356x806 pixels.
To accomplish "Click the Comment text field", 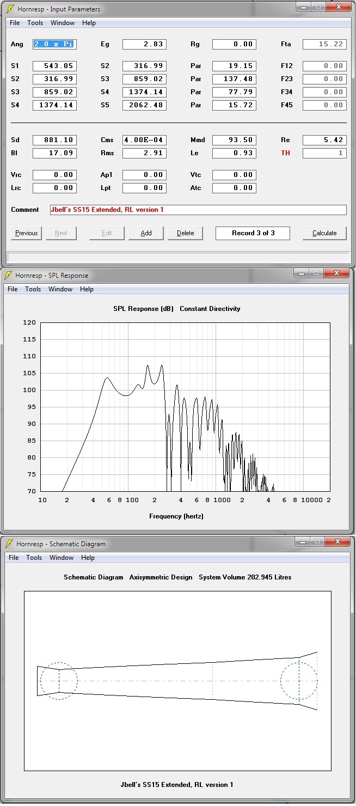I will click(x=198, y=210).
